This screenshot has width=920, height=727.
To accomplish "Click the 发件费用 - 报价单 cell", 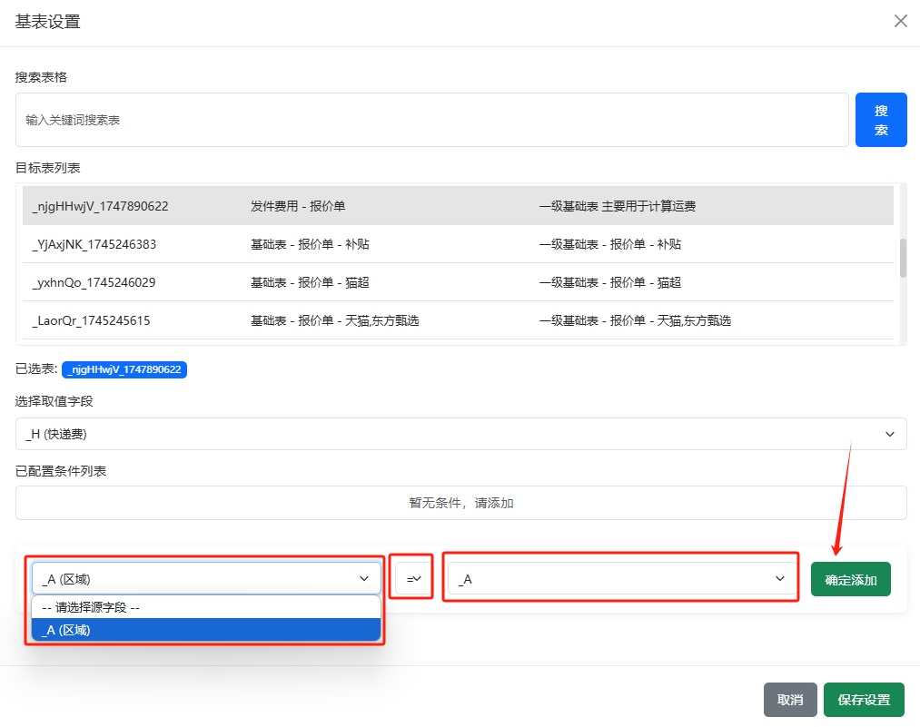I will 298,206.
